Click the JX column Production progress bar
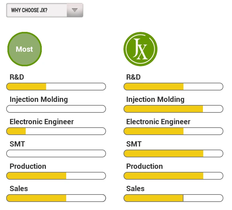232x210 pixels. [173, 176]
